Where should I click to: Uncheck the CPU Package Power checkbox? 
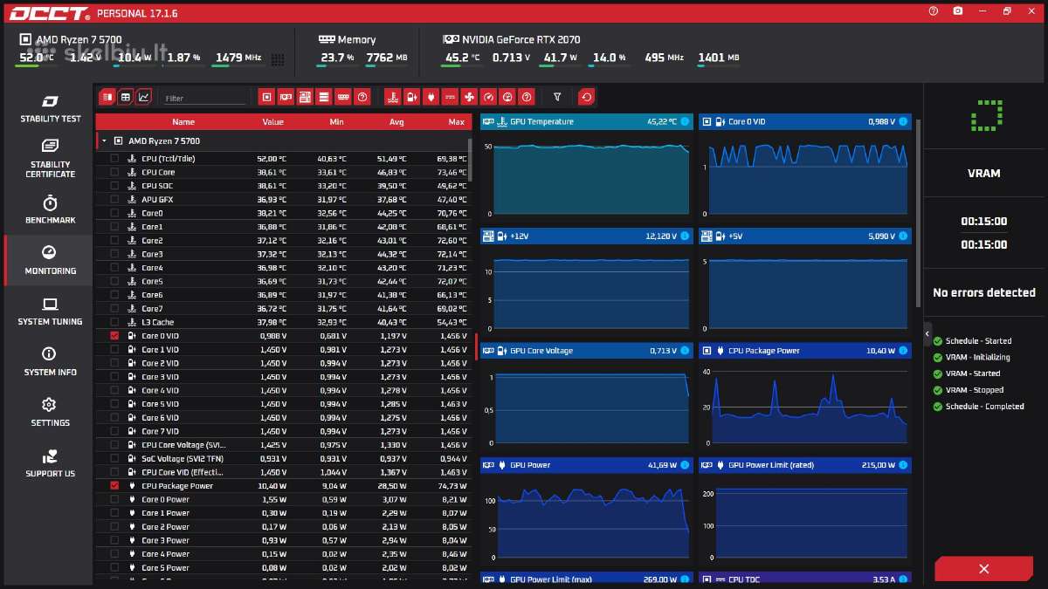114,486
